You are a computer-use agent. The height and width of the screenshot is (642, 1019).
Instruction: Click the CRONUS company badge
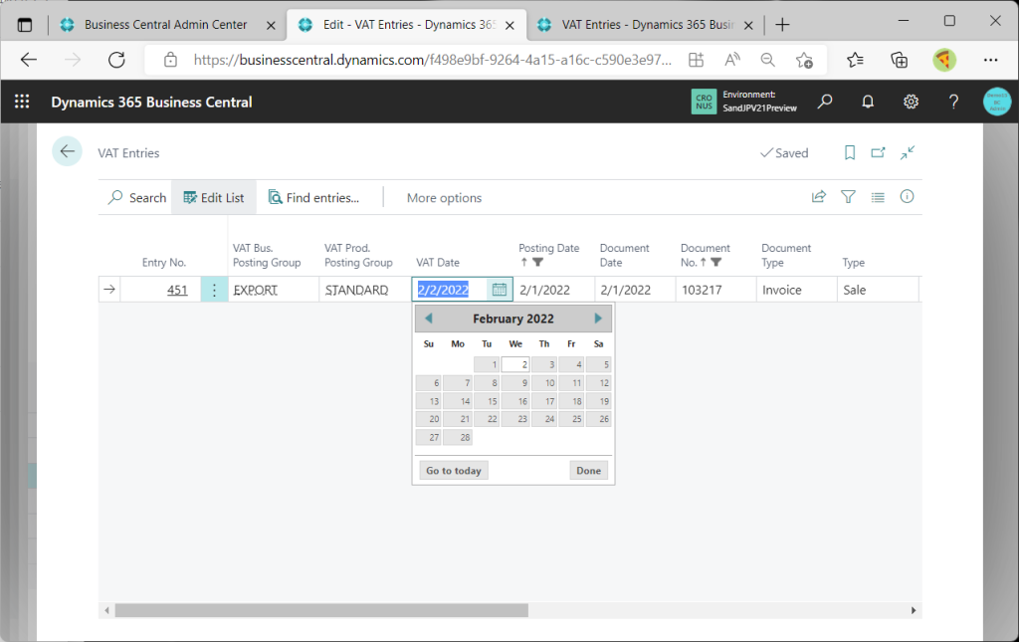tap(704, 102)
